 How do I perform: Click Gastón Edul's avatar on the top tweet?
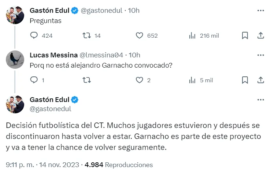point(15,15)
